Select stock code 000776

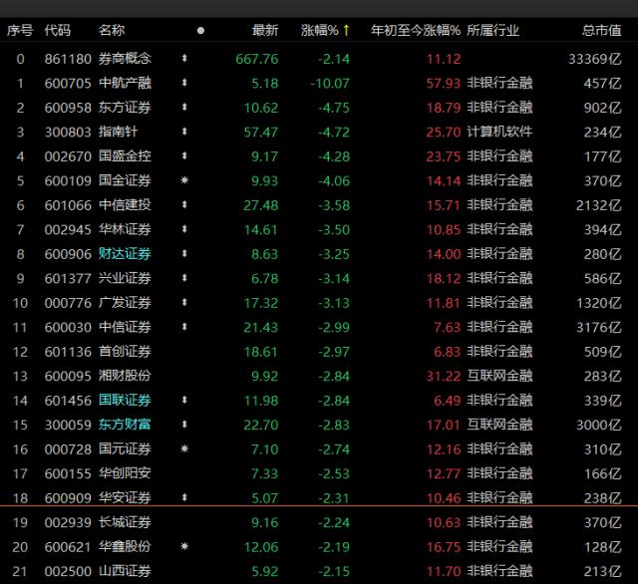coord(68,303)
